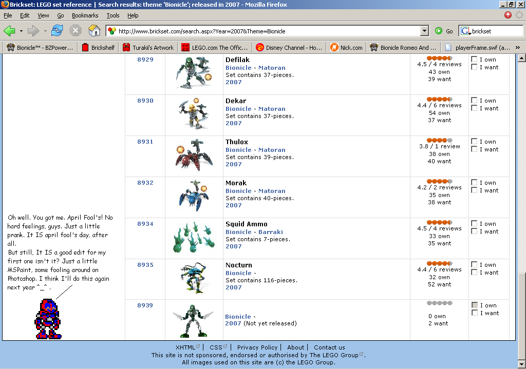526x369 pixels.
Task: Go to the Home page icon
Action: click(x=95, y=30)
